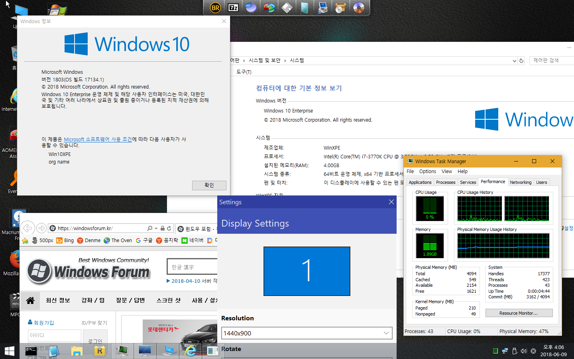Click the add-to-favorites star icon
The height and width of the screenshot is (359, 574).
25,241
